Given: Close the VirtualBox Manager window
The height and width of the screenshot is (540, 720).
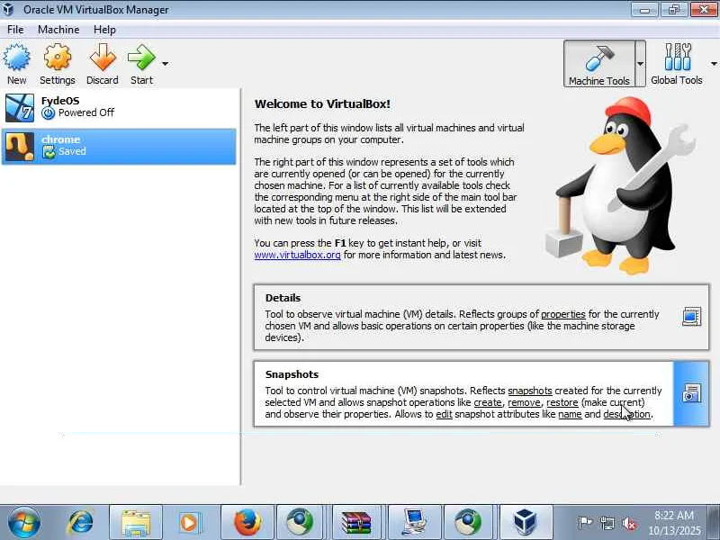Looking at the screenshot, I should [704, 10].
